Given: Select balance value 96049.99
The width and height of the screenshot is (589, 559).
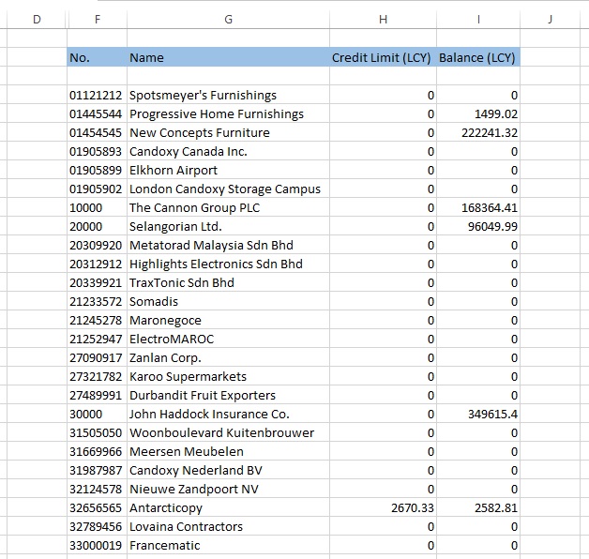Looking at the screenshot, I should pyautogui.click(x=478, y=227).
